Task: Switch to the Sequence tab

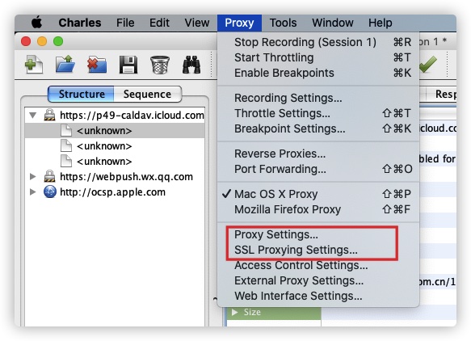Action: pyautogui.click(x=148, y=94)
